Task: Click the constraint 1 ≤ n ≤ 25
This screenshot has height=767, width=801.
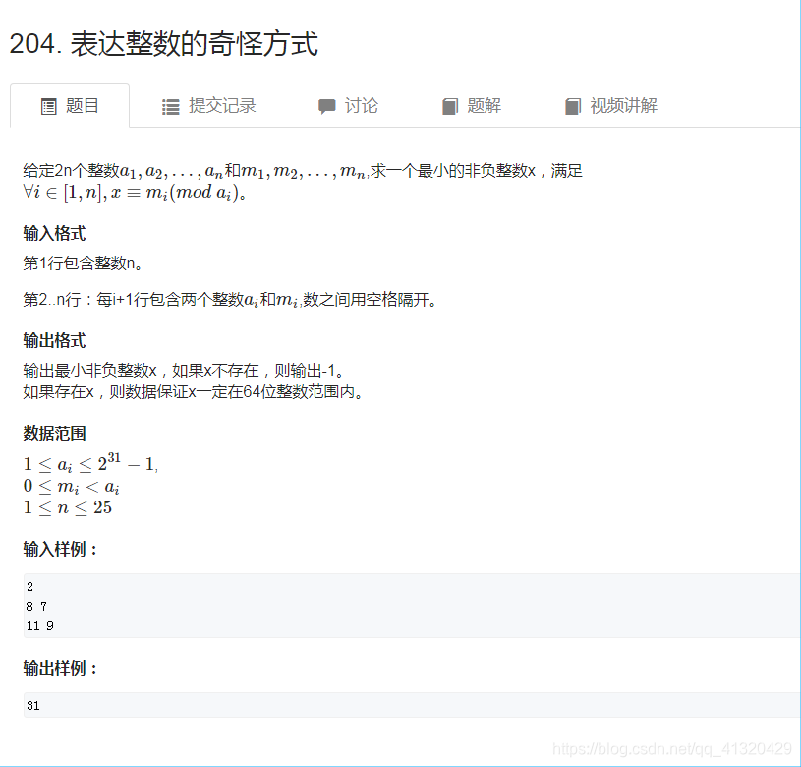Action: 68,507
